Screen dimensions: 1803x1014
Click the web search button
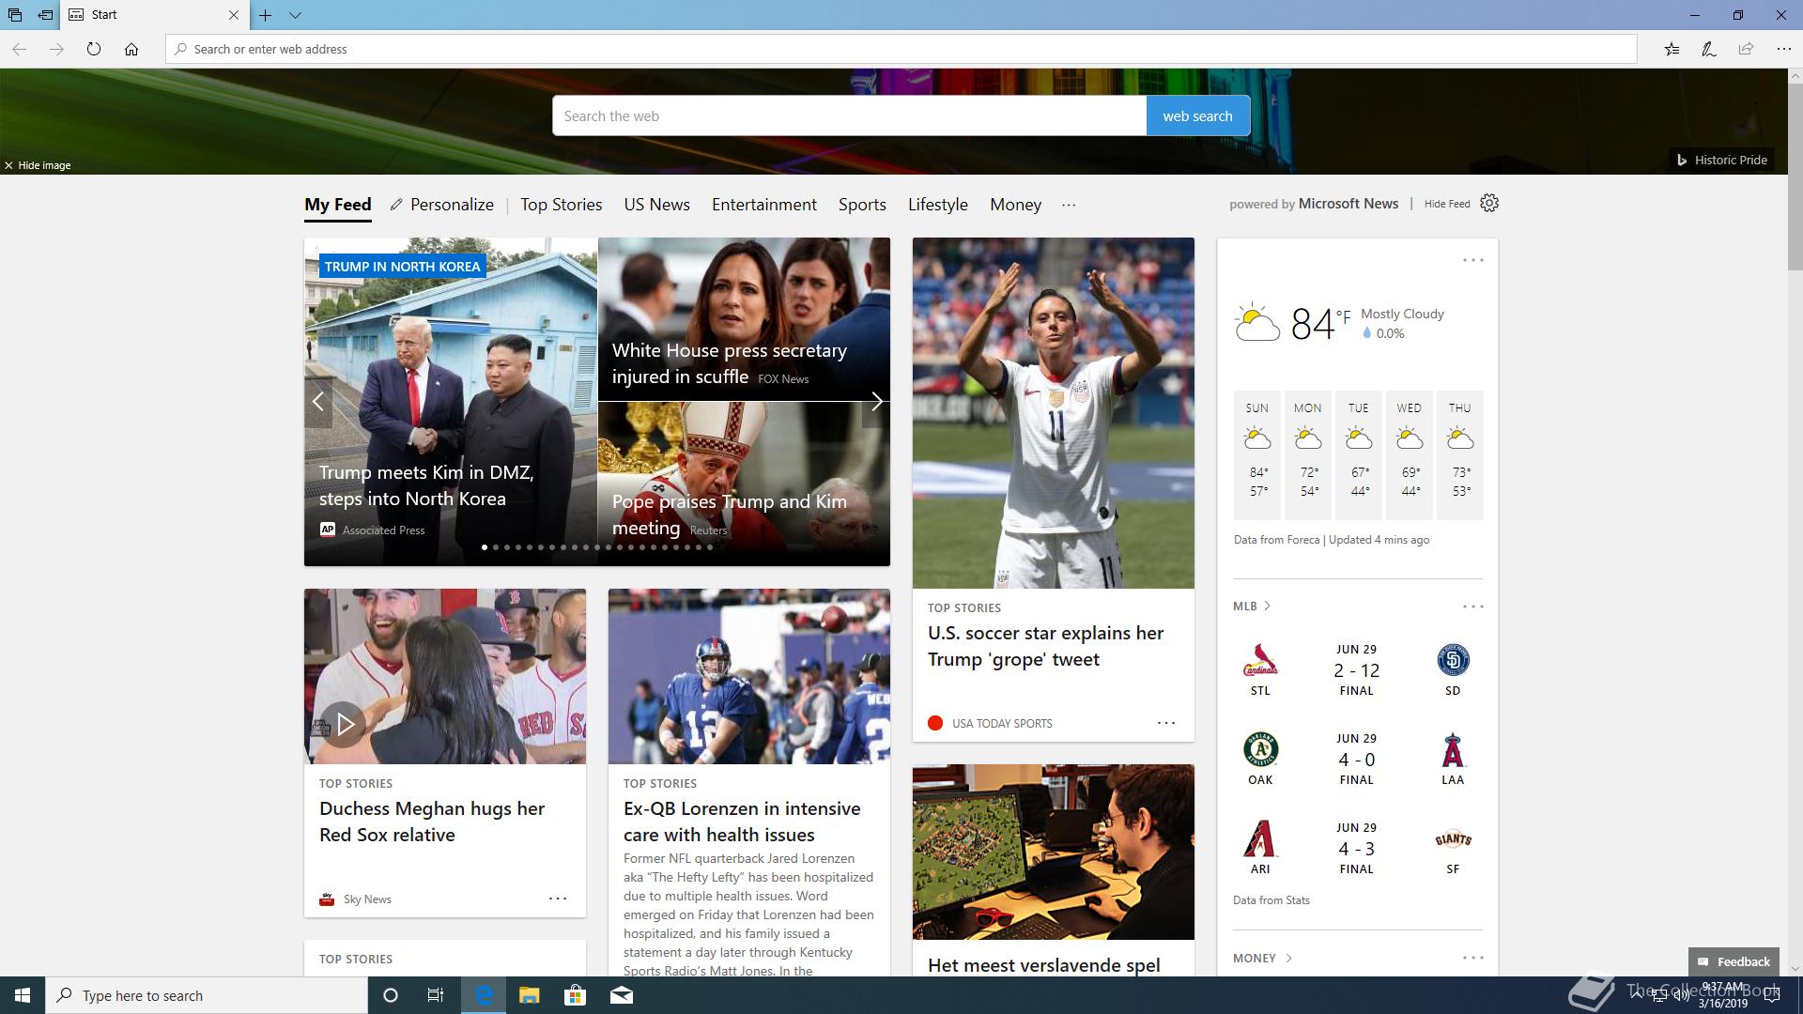pyautogui.click(x=1197, y=115)
